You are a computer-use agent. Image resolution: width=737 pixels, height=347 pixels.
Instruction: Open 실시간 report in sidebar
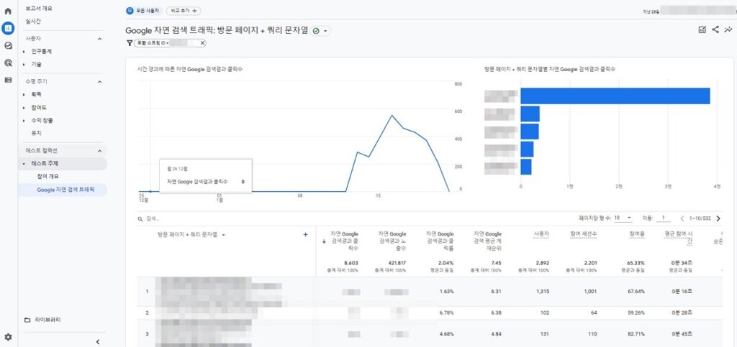[33, 21]
